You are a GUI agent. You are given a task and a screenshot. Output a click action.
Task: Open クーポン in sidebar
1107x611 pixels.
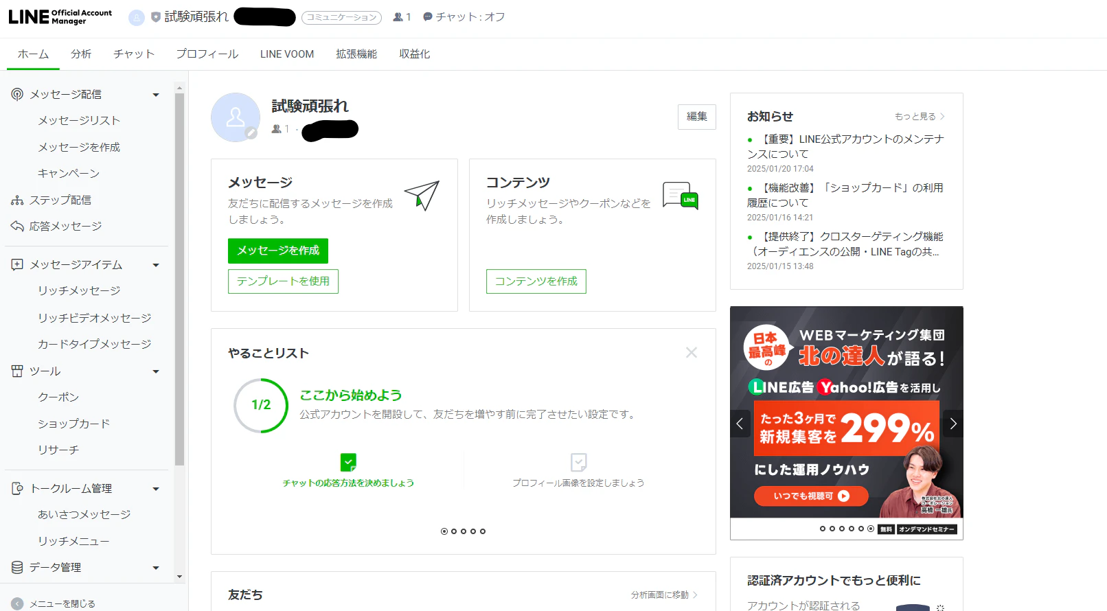tap(58, 397)
